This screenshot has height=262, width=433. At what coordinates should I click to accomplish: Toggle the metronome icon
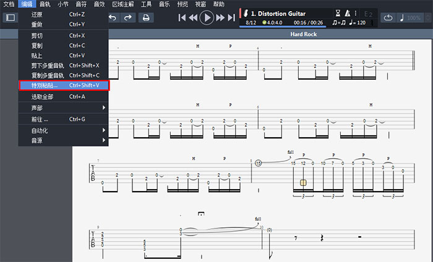347,13
